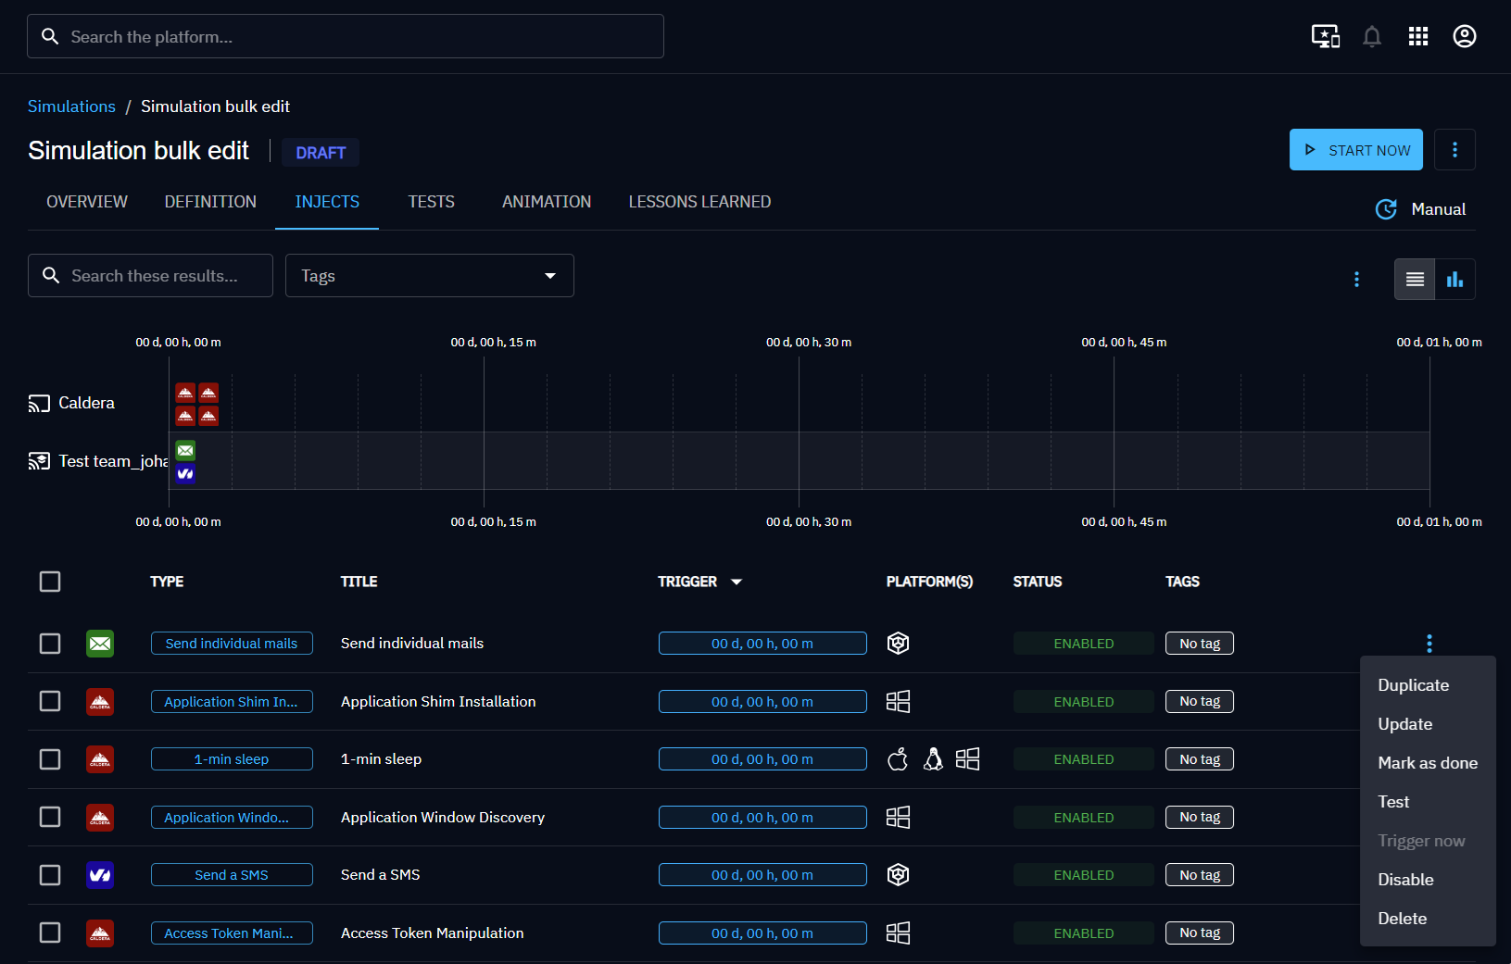The image size is (1511, 964).
Task: Expand the Tags filter dropdown
Action: click(x=430, y=276)
